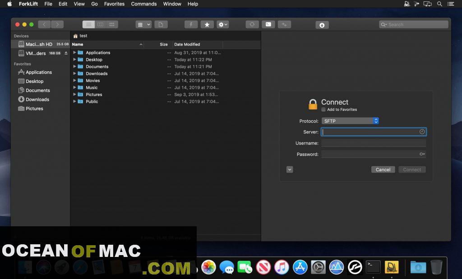Switch to icon grid view in toolbar
This screenshot has height=279, width=462.
pos(112,24)
